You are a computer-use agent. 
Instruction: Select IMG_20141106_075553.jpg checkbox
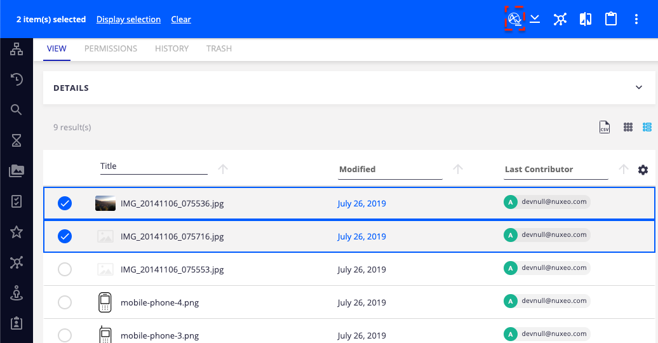coord(65,269)
